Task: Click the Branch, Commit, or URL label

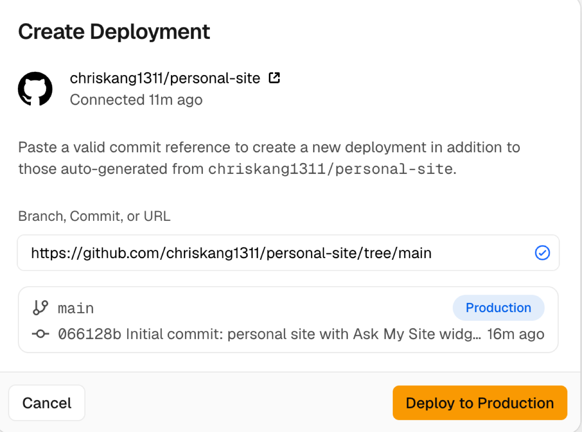Action: pos(94,216)
